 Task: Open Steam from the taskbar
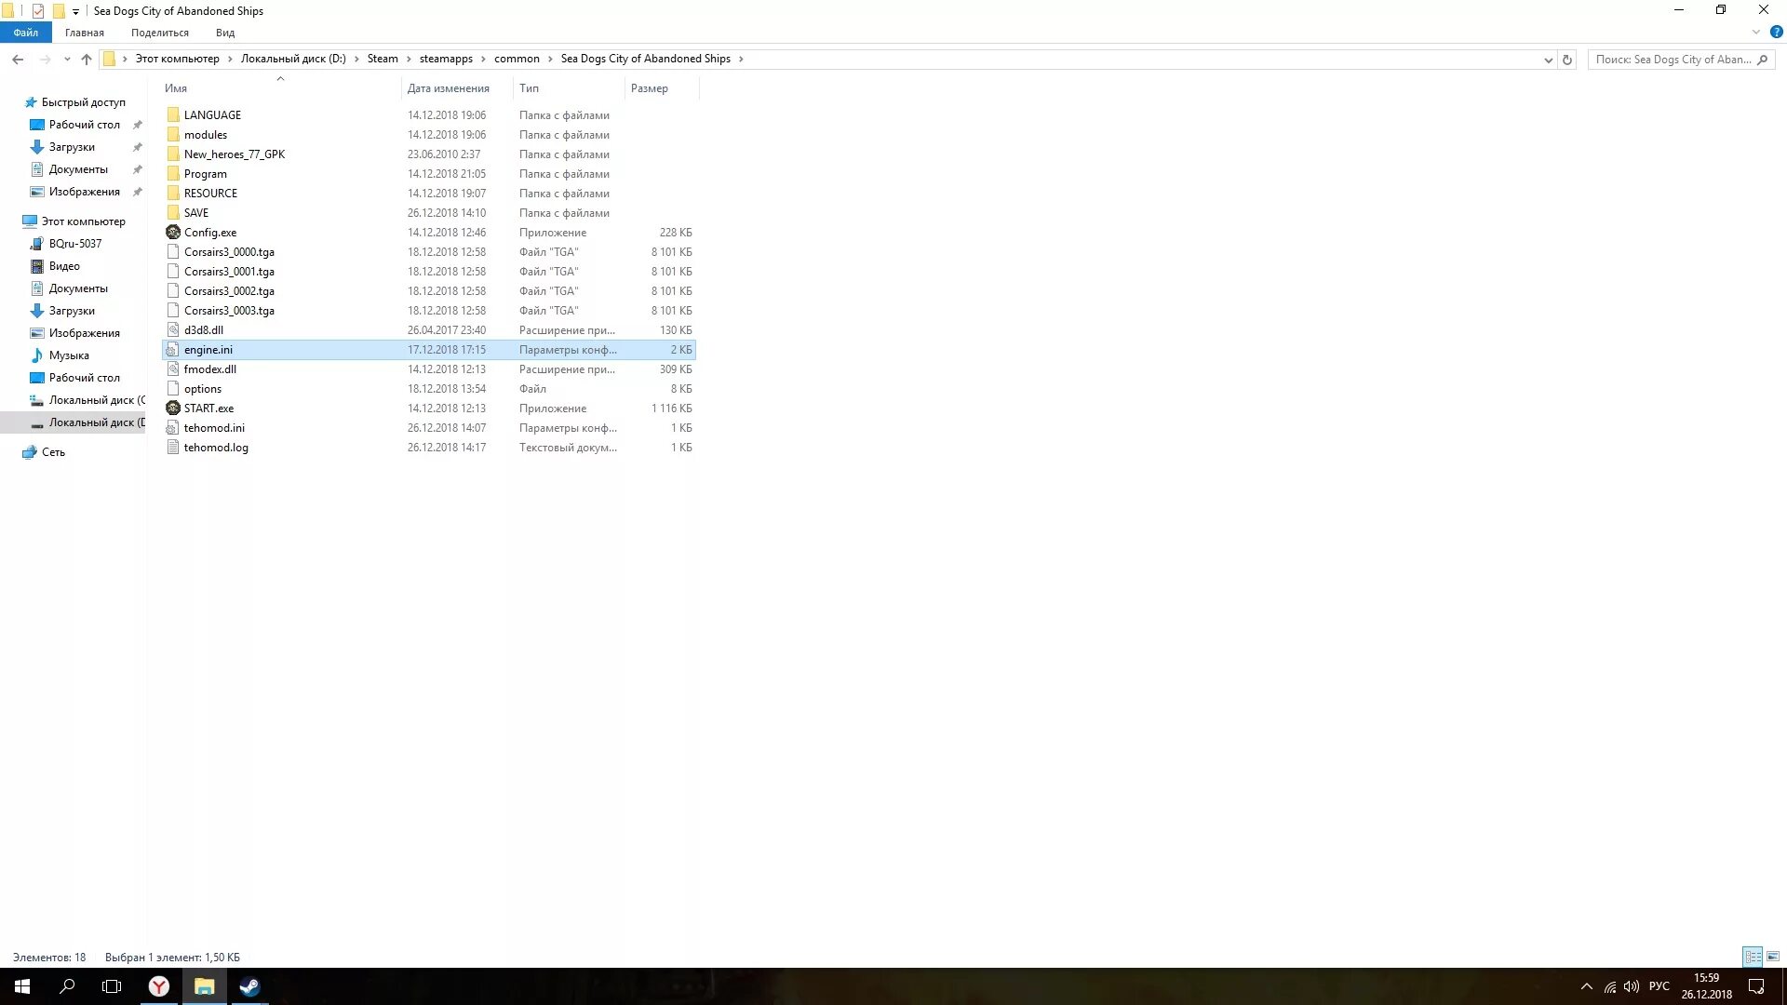[x=249, y=986]
